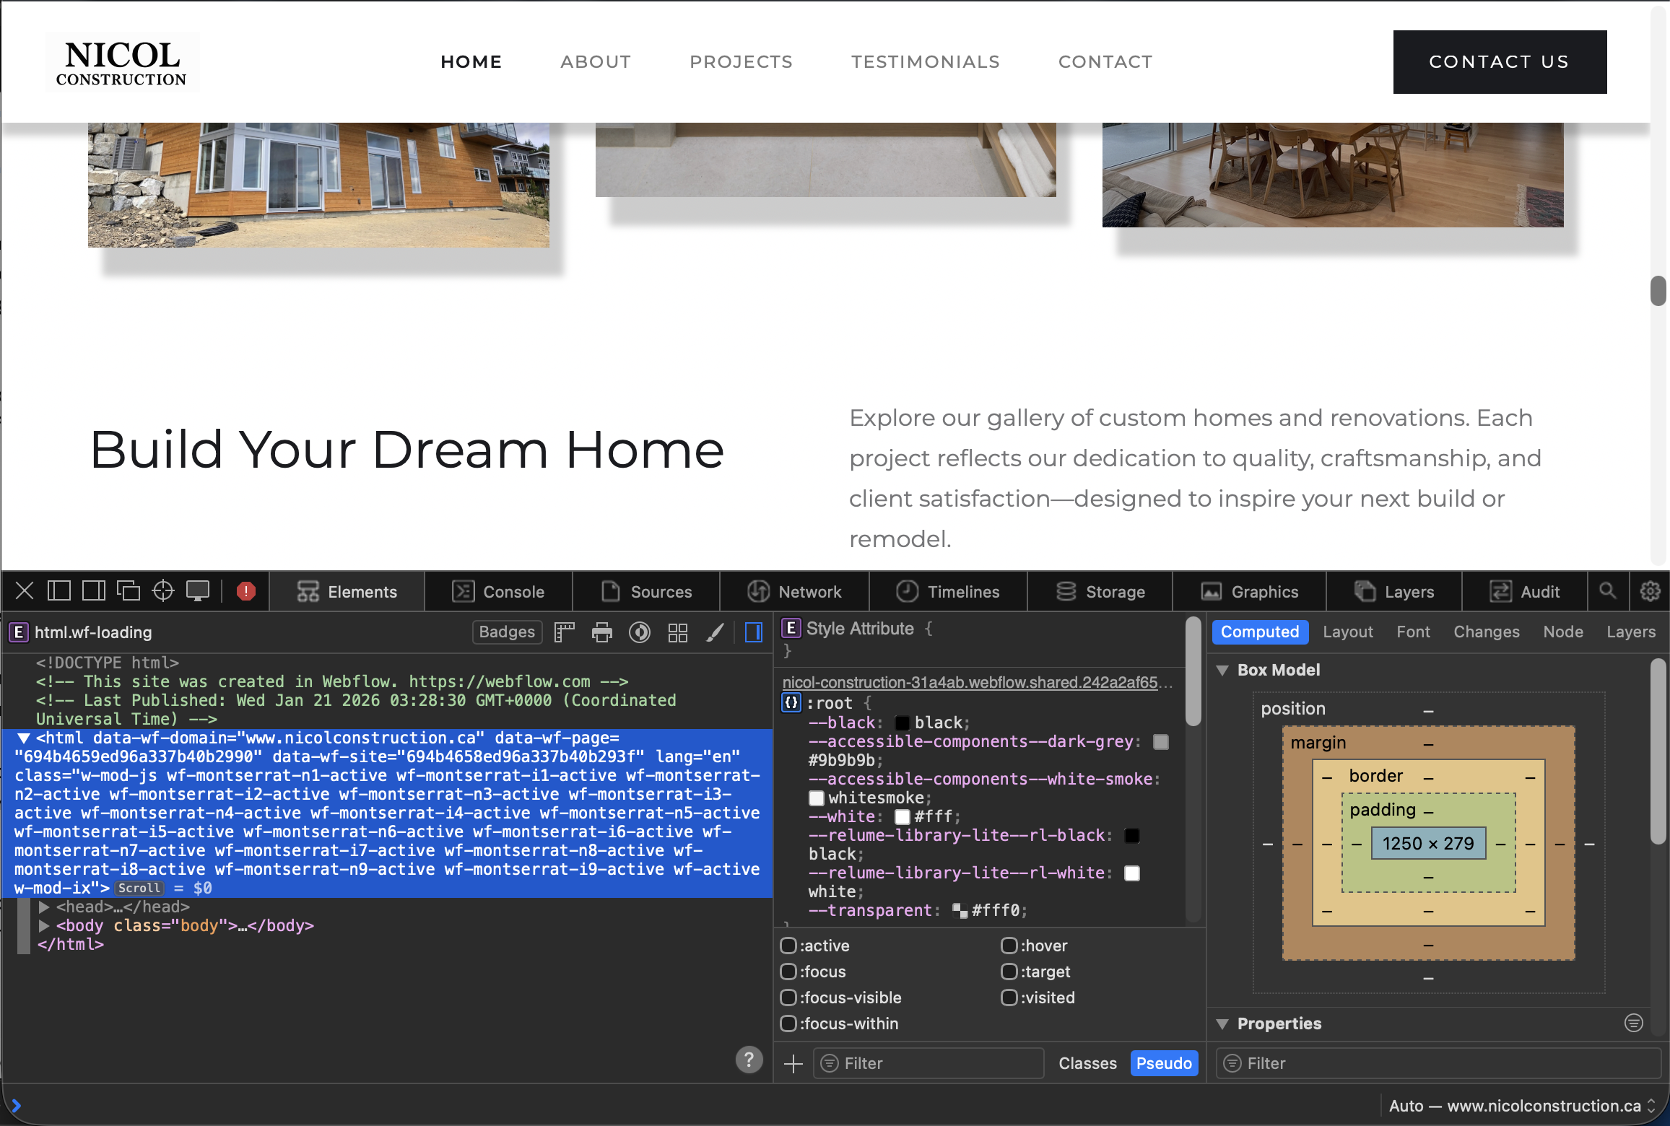Expand the head element node
Screen dimensions: 1670x1126
pyautogui.click(x=44, y=907)
